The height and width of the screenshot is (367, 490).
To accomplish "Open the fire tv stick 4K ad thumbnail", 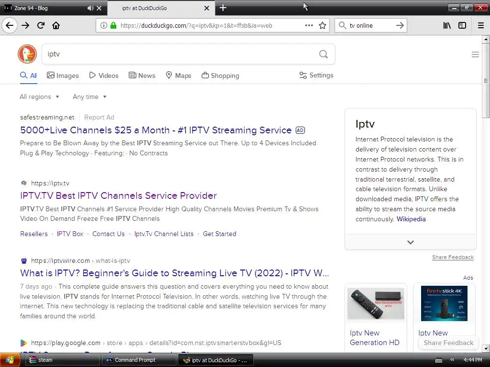I will tap(444, 303).
